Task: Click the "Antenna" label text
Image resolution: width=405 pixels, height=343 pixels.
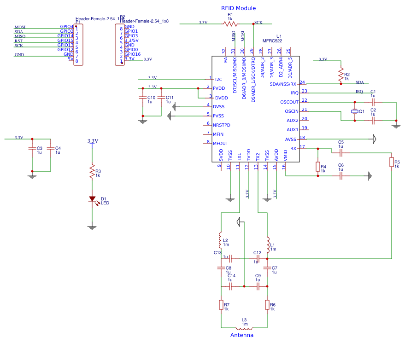Action: [x=242, y=335]
